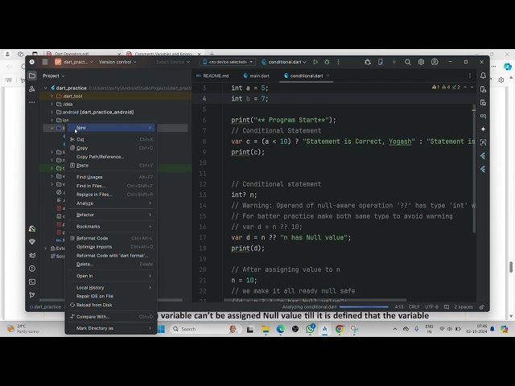Open Android Studio from the Windows taskbar
Viewport: 515px width, 386px height.
325,329
